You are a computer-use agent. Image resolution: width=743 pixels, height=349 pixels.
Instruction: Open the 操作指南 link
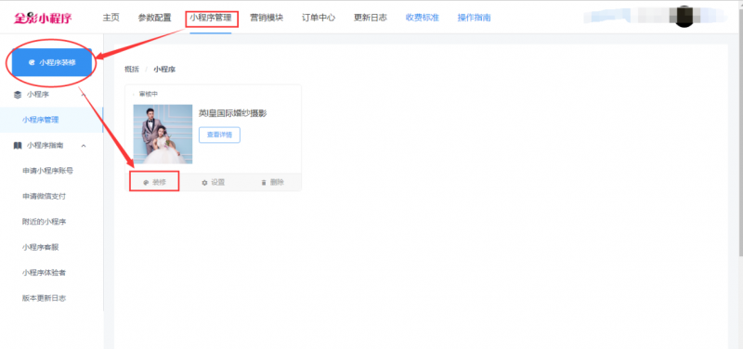tap(474, 18)
